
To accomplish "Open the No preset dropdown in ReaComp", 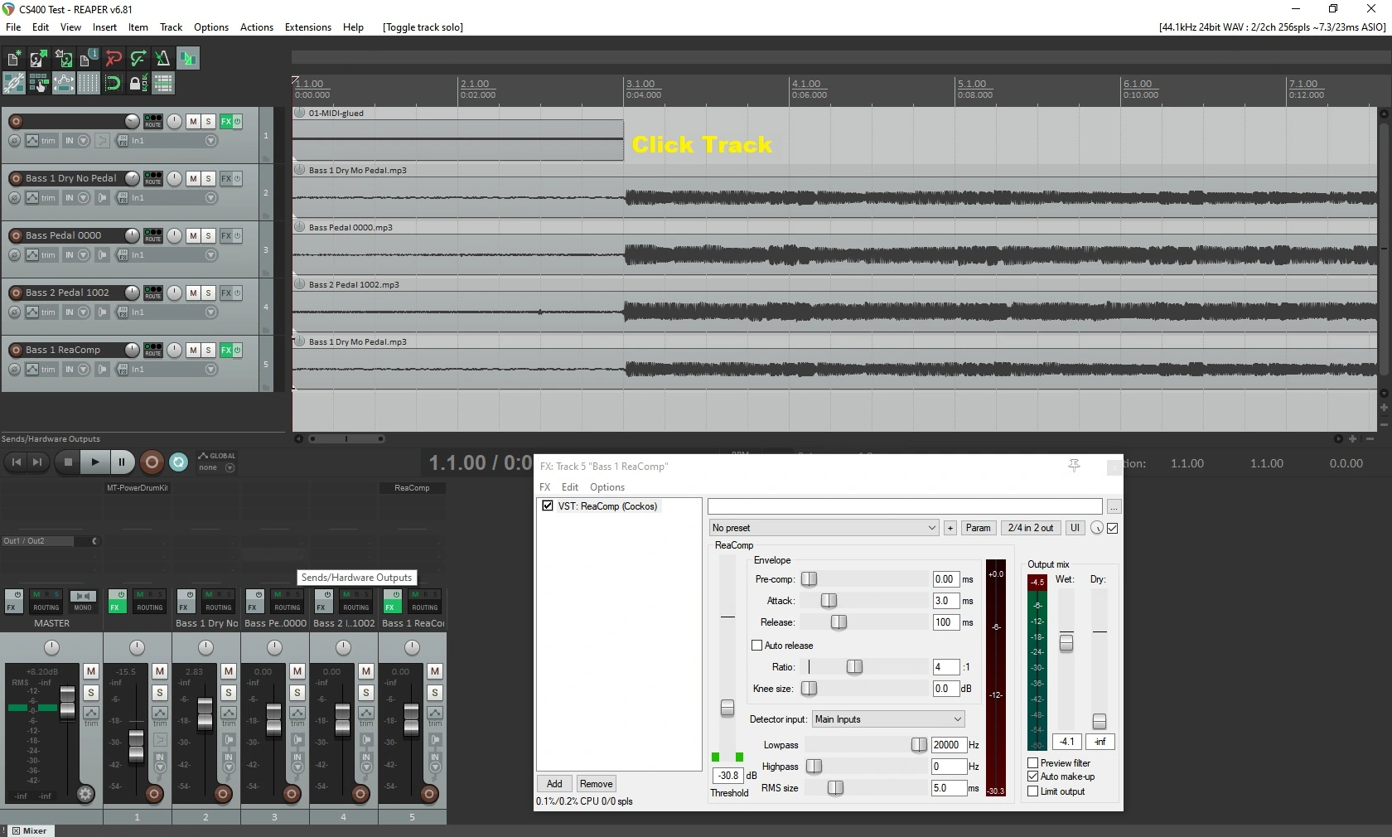I will click(x=824, y=528).
